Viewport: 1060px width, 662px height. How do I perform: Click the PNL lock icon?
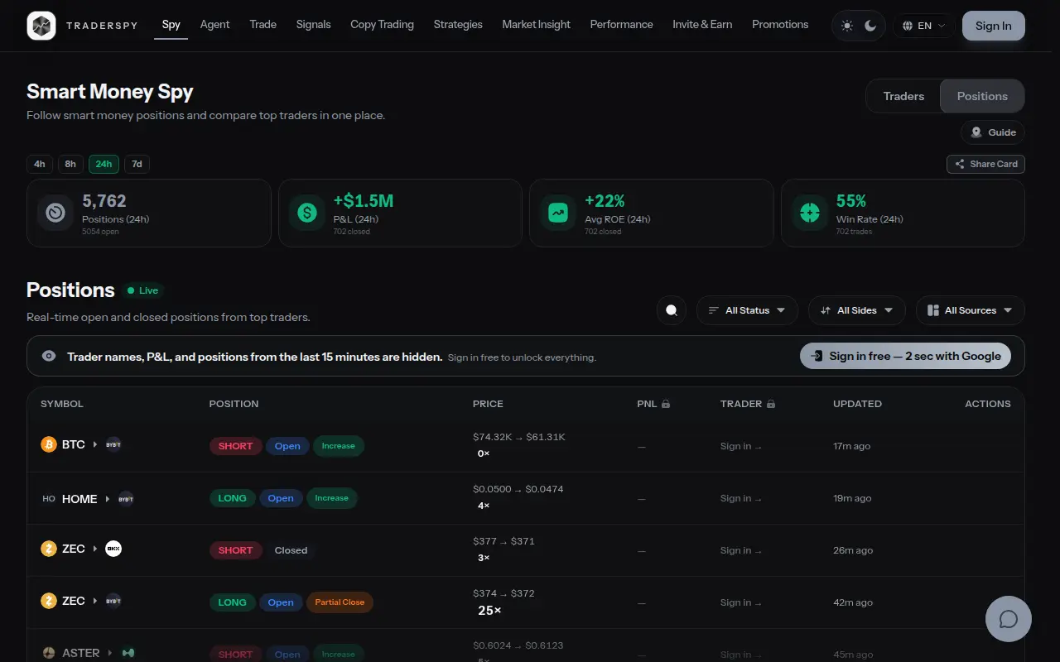(x=666, y=404)
